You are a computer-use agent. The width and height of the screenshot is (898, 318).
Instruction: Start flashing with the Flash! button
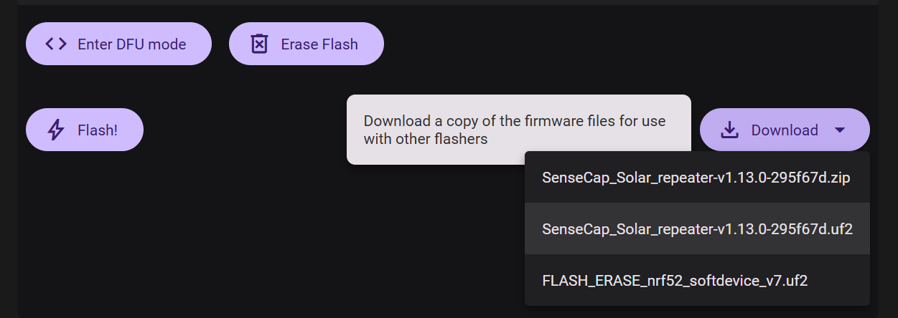point(85,130)
